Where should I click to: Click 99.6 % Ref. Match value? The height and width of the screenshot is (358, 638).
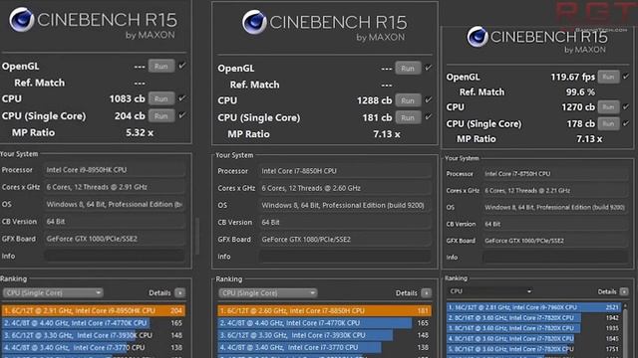pyautogui.click(x=580, y=92)
